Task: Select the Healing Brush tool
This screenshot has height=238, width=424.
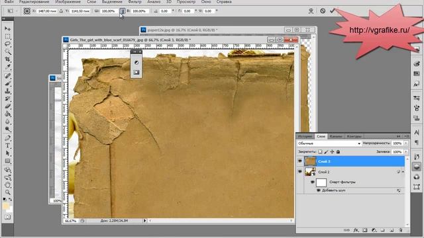Action: point(7,76)
